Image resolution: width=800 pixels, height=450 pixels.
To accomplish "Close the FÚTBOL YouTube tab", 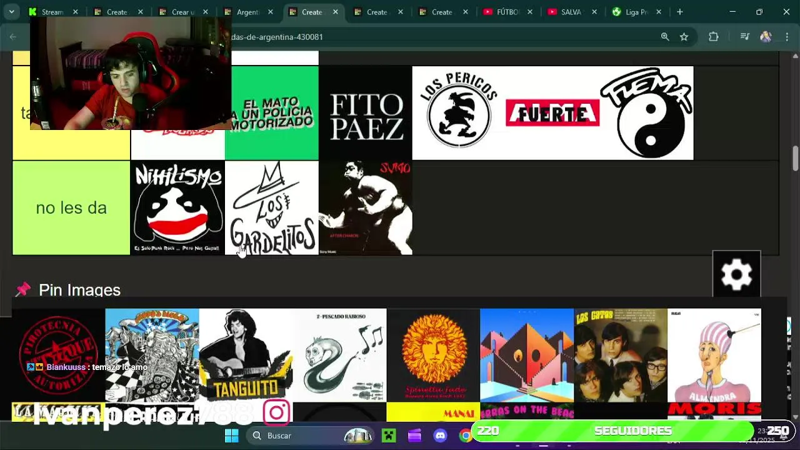I will coord(529,12).
